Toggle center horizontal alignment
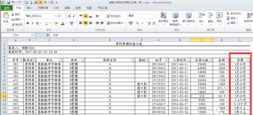Image resolution: width=253 pixels, height=115 pixels. pos(86,23)
